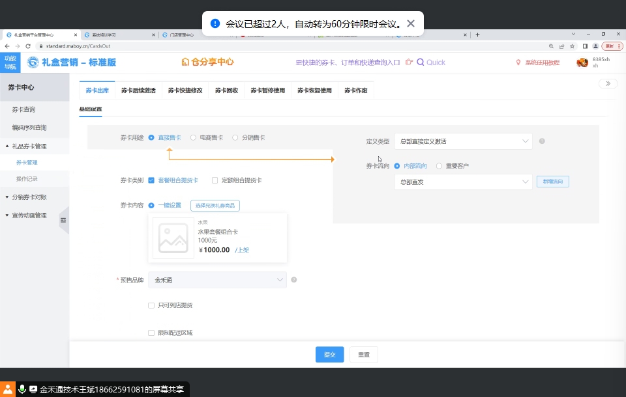Click the help icon next to 预售品牌
The image size is (626, 397).
click(x=294, y=280)
